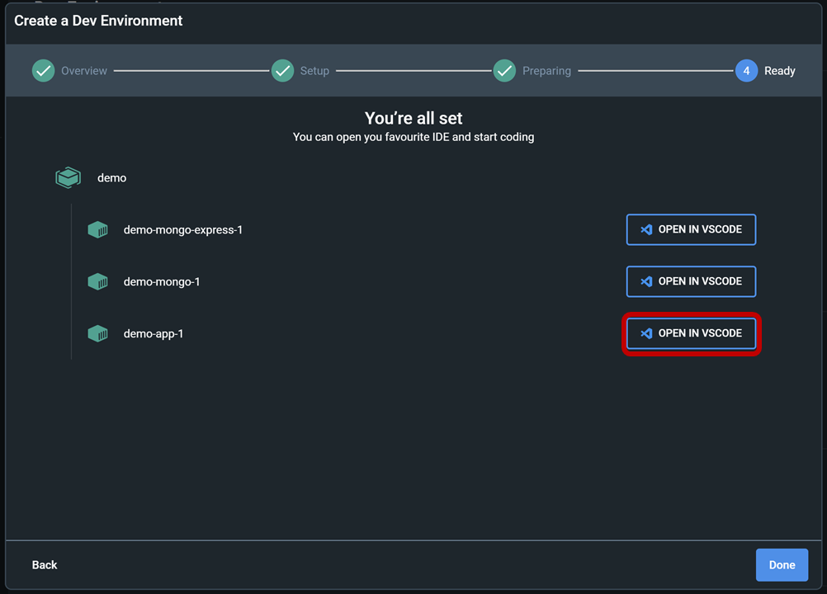
Task: Click the "Create a Dev Environment" title
Action: (x=98, y=21)
